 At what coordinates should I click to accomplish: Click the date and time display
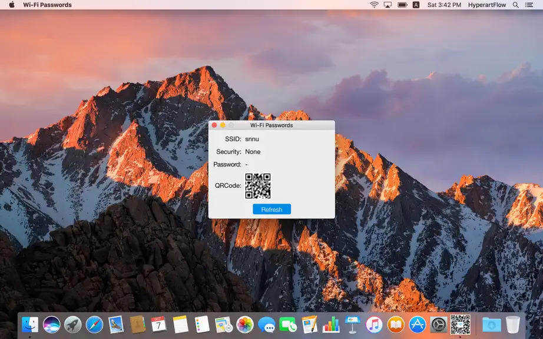(x=444, y=5)
